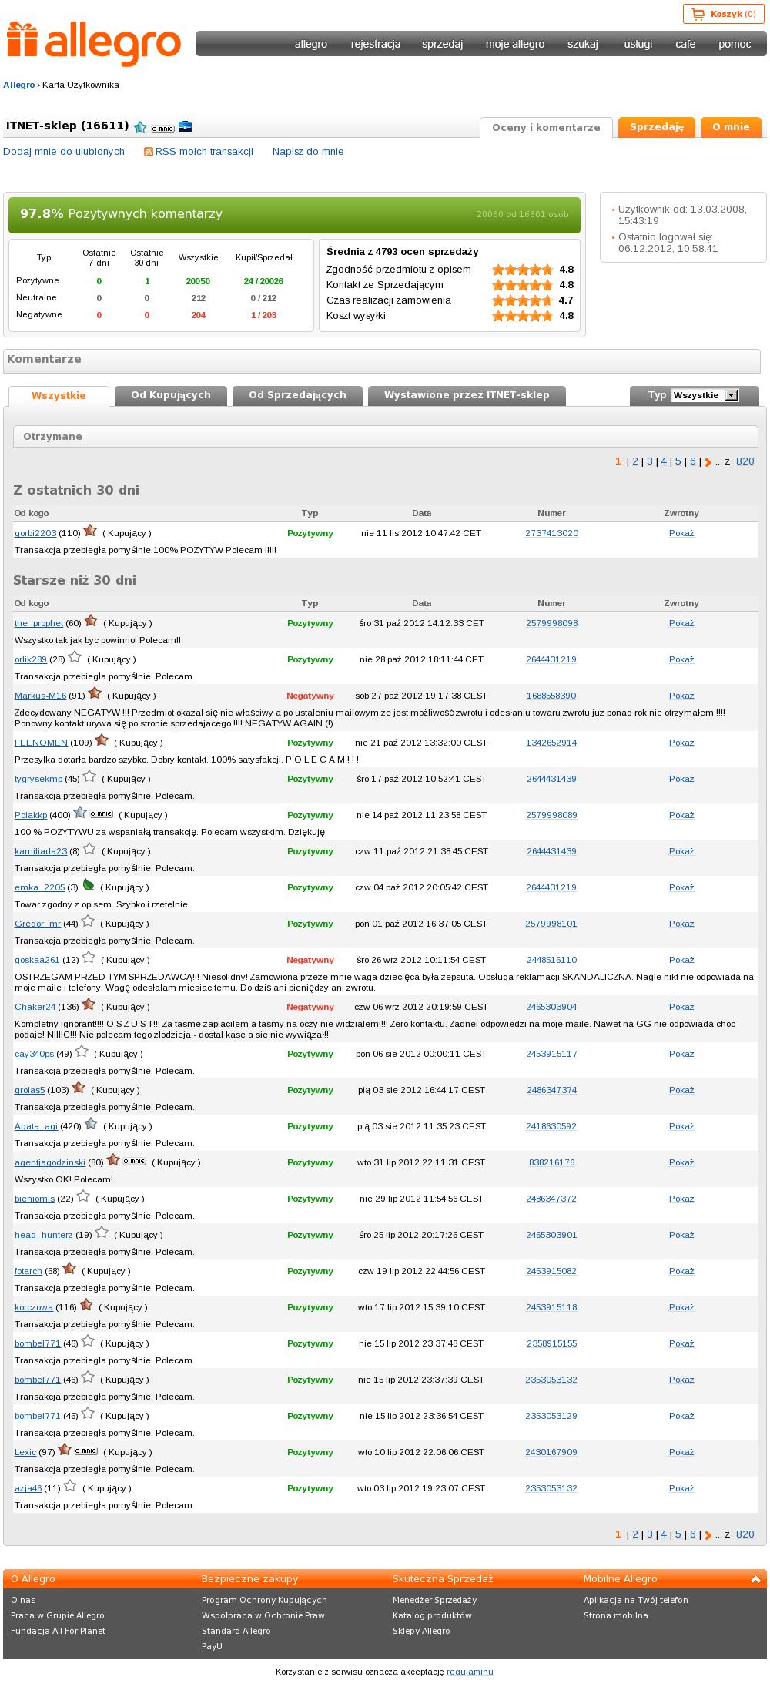770x1687 pixels.
Task: Click the star icon beside ITNET-sklep name
Action: tap(139, 127)
